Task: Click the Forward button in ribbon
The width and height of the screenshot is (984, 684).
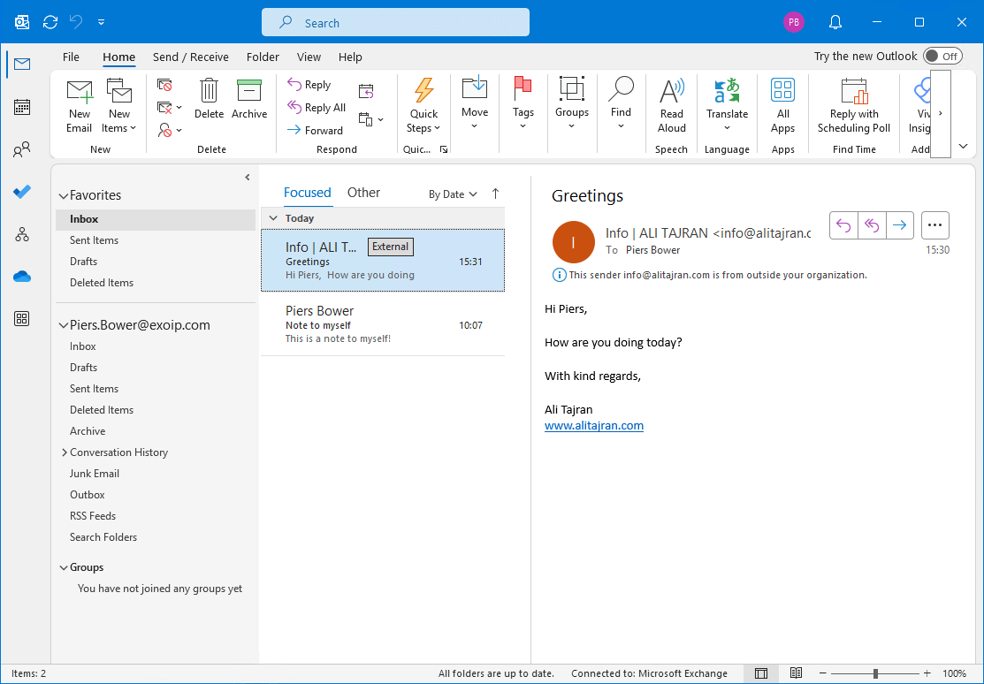Action: coord(315,130)
